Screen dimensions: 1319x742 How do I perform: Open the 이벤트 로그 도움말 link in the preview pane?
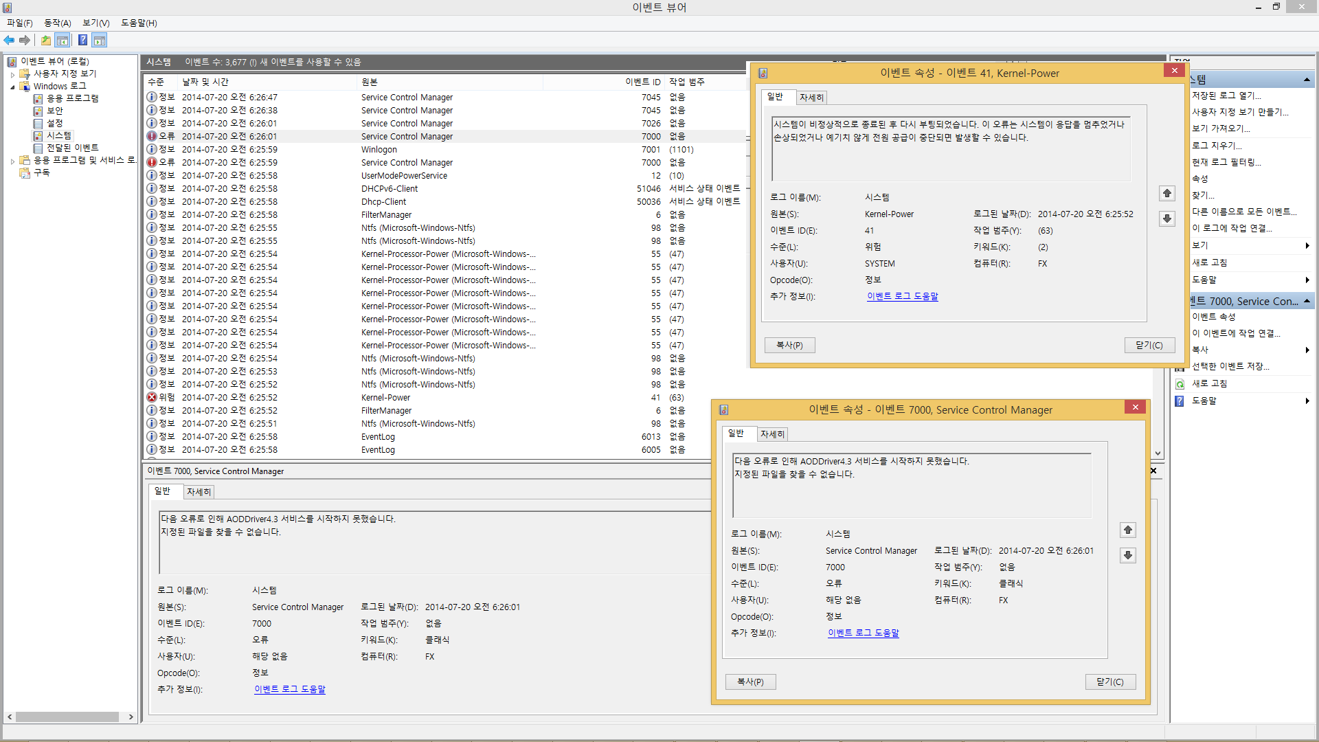[x=290, y=690]
